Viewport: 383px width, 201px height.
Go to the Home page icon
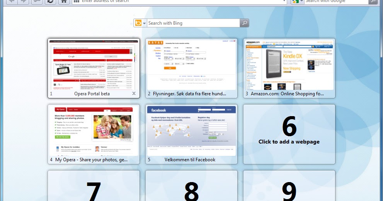click(64, 2)
